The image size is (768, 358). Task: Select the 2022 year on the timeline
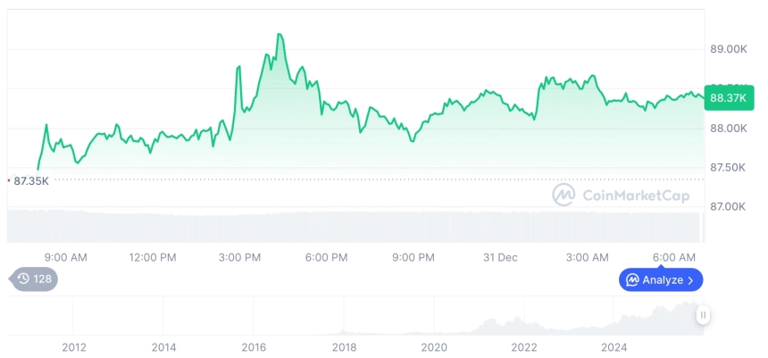coord(523,346)
